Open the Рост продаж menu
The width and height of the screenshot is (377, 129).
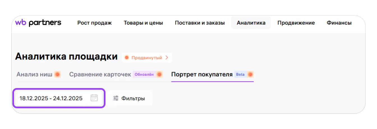pos(95,23)
